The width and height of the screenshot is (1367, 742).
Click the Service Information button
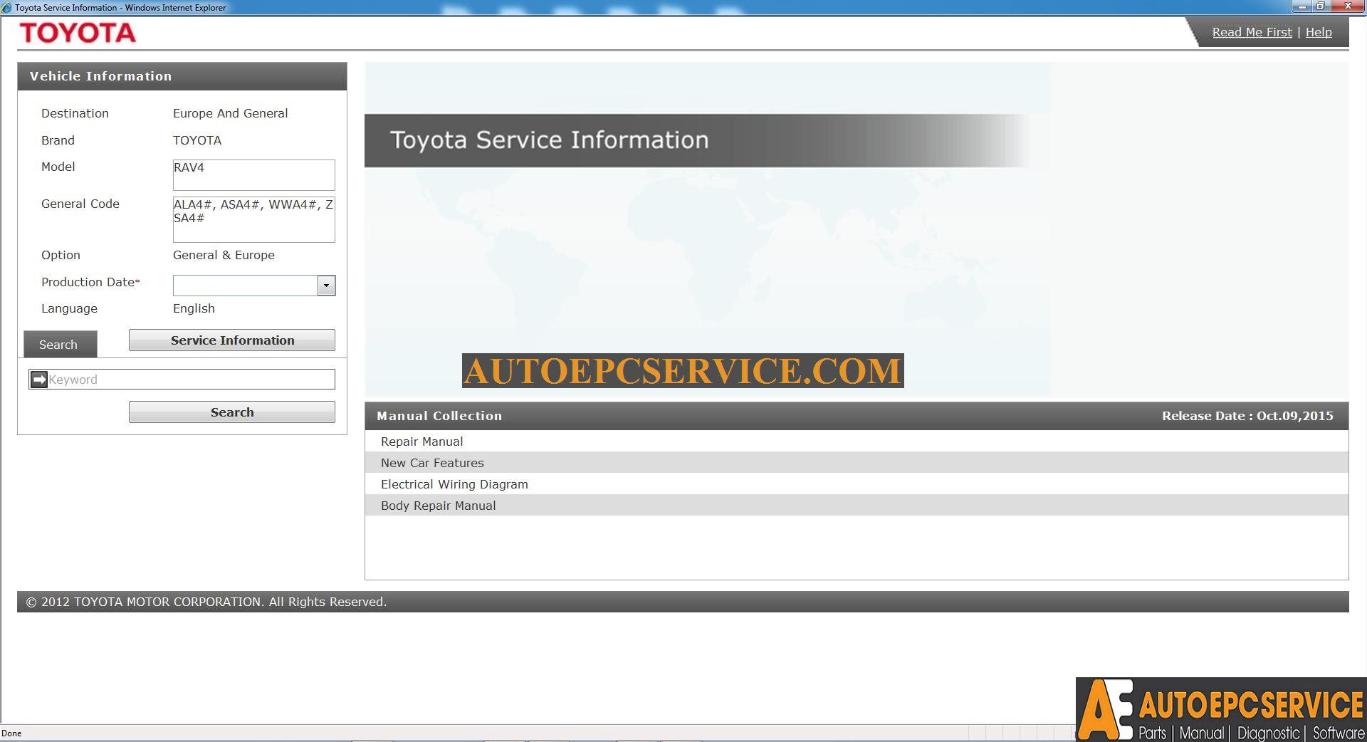(232, 340)
